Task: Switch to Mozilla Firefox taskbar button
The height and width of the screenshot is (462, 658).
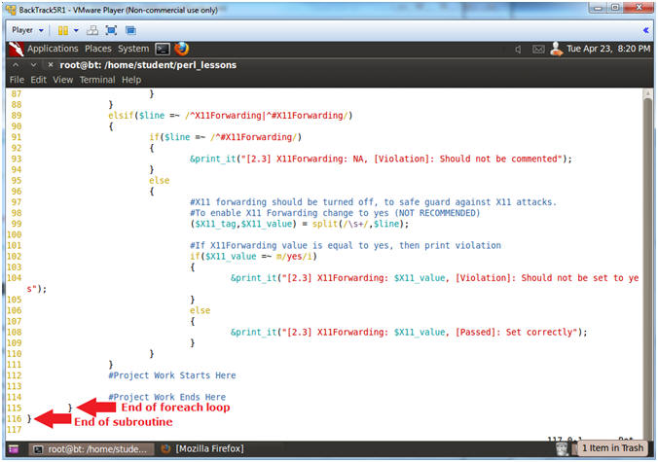Action: pos(202,449)
